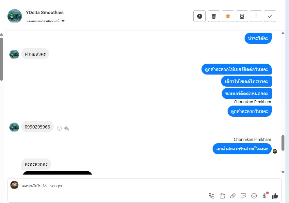Click the chat scrollbar up arrow
Image resolution: width=289 pixels, height=203 pixels.
click(283, 33)
